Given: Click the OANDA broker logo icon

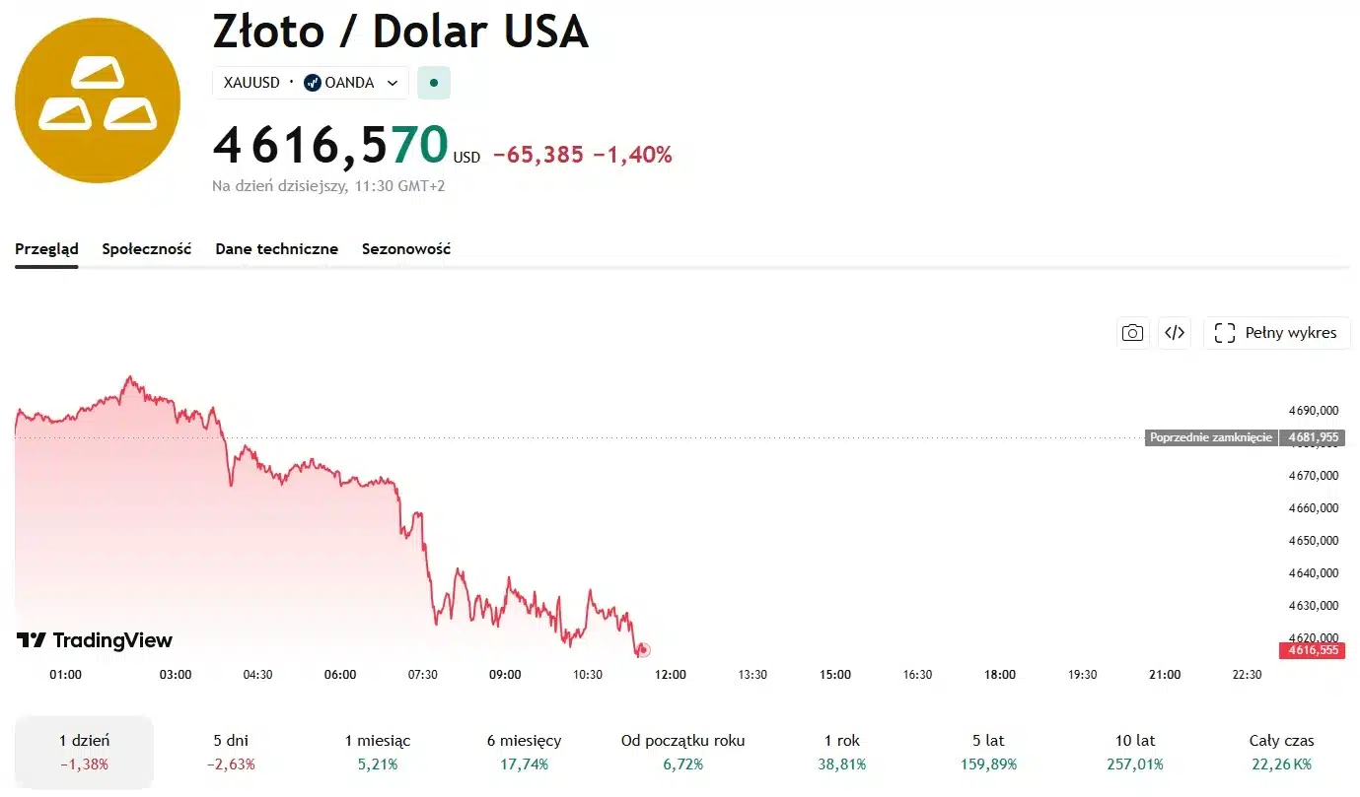Looking at the screenshot, I should click(313, 83).
